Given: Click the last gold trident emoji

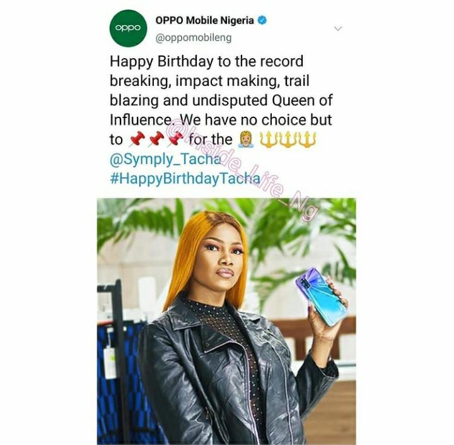Looking at the screenshot, I should [308, 139].
